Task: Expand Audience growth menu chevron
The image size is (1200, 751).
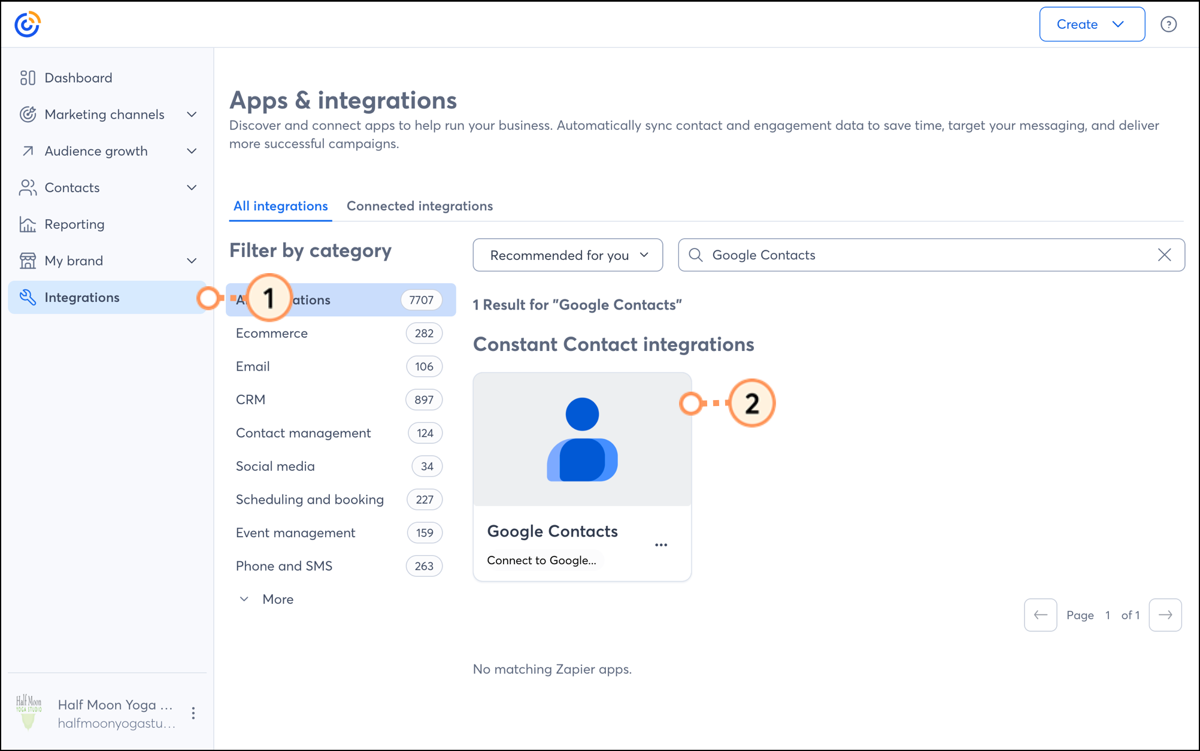Action: (x=192, y=151)
